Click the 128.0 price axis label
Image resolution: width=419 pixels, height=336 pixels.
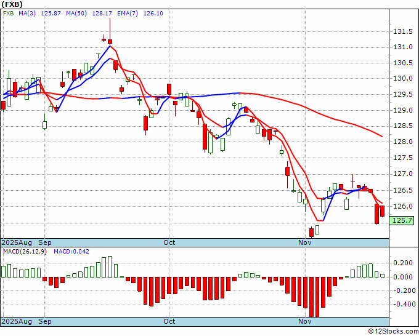pos(403,142)
